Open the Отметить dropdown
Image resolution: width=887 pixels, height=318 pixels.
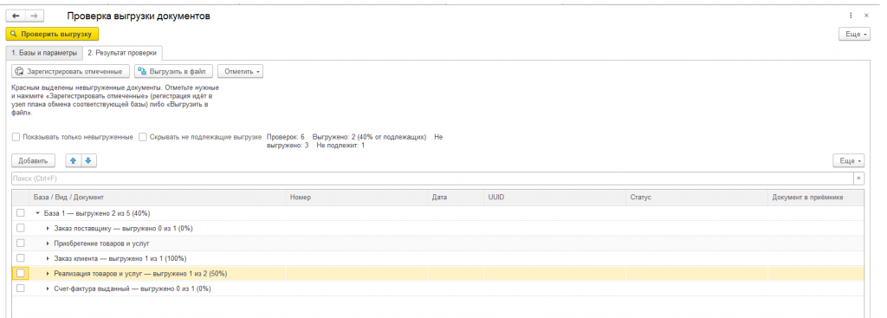coord(241,72)
